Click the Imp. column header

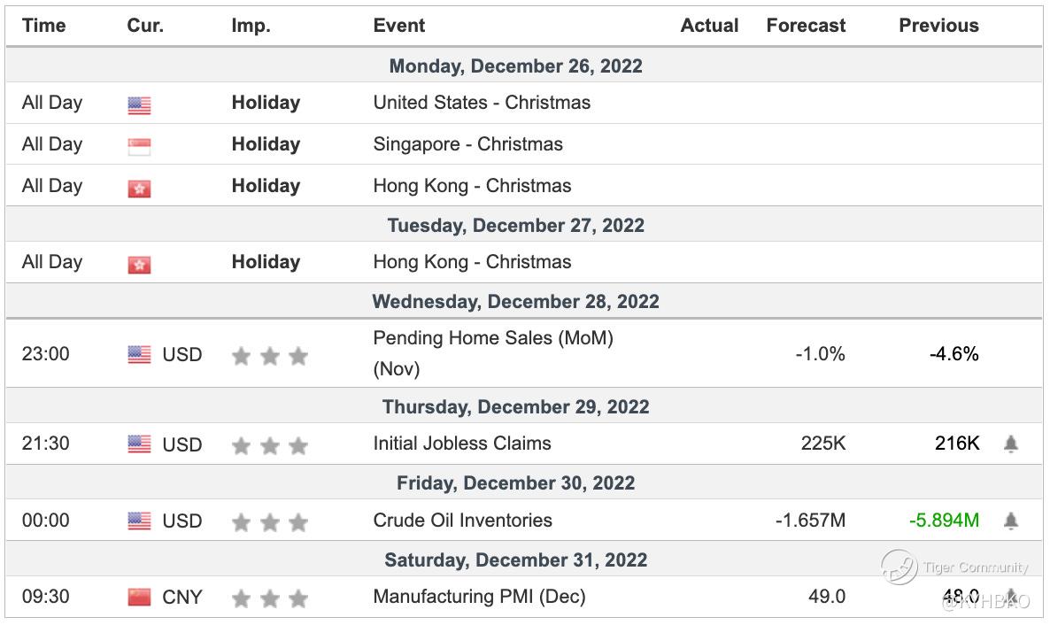pos(251,26)
